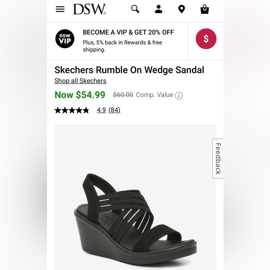This screenshot has height=270, width=270.
Task: Click the green sale price slider area
Action: (x=79, y=95)
